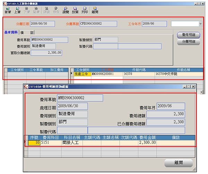
Task: Click 費用類別 field in main window
Action: click(x=43, y=46)
